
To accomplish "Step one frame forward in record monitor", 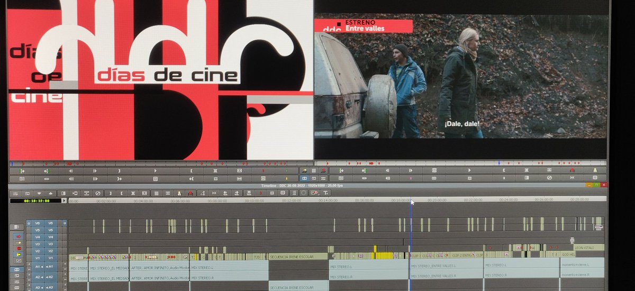I will [411, 170].
